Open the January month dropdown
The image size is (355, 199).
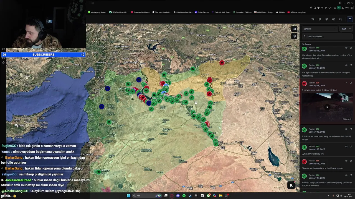click(320, 29)
